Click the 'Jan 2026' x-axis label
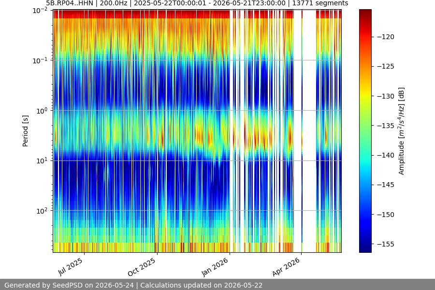Image resolution: width=435 pixels, height=290 pixels. point(215,267)
